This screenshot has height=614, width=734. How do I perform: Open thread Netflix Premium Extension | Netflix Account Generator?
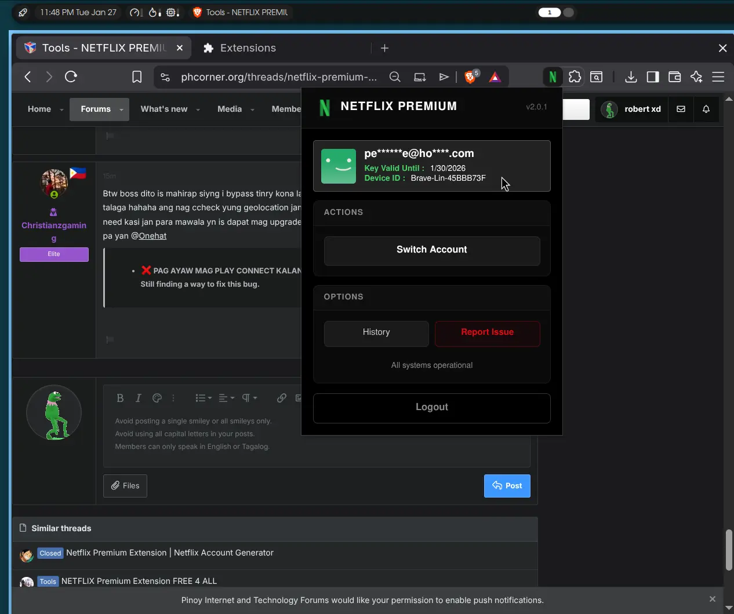click(x=170, y=553)
